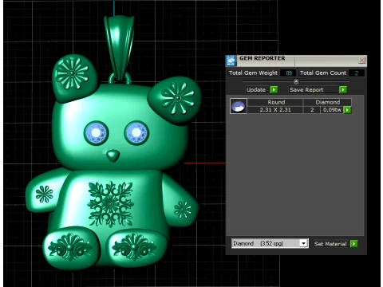The image size is (383, 287).
Task: Click the Round shape header cell
Action: coord(275,102)
